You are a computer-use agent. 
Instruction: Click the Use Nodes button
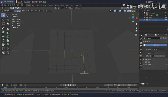pyautogui.click(x=155, y=45)
